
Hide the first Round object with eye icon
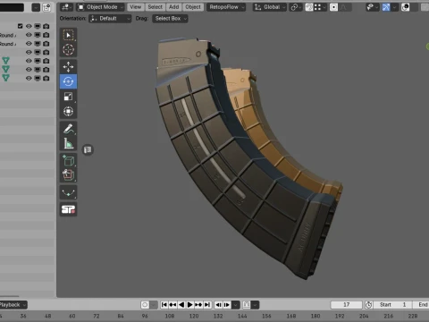[x=29, y=35]
